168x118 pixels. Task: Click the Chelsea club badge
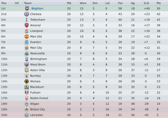tap(27, 14)
